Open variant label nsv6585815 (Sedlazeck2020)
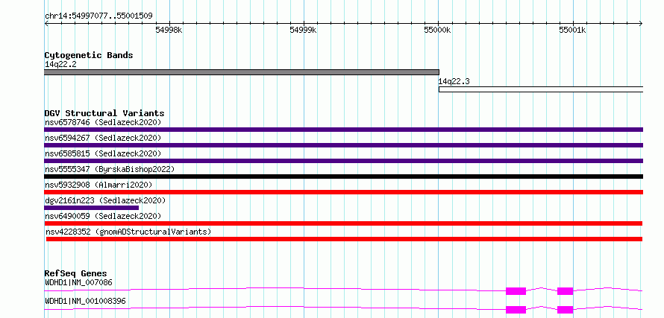This screenshot has width=664, height=318. (103, 153)
